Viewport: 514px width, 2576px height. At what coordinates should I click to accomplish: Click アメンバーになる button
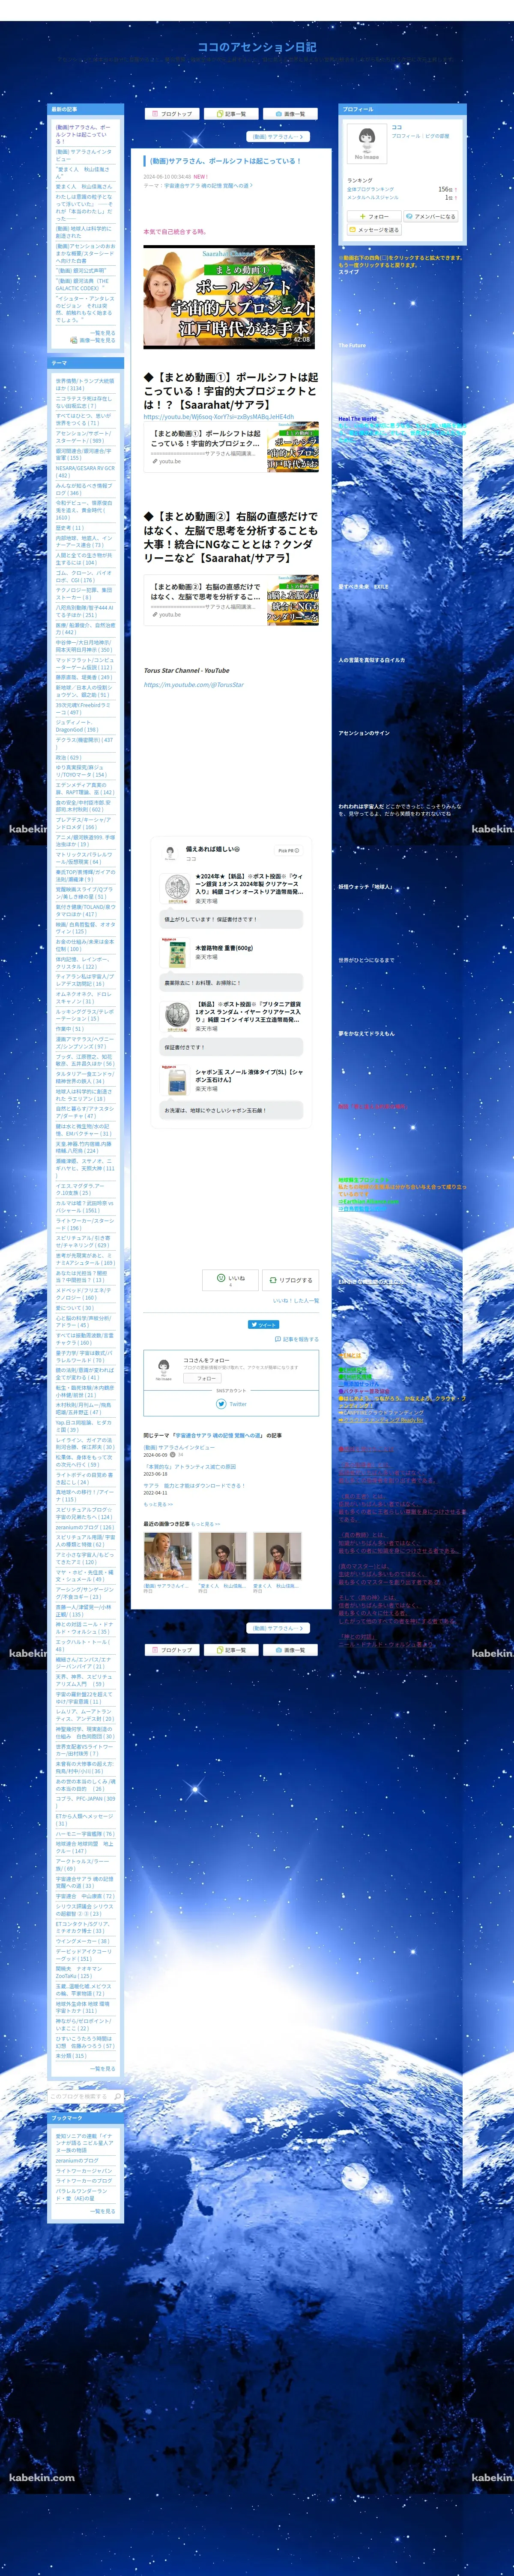431,216
